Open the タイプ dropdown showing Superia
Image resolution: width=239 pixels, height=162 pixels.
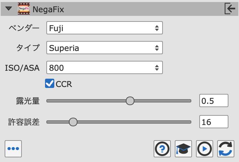point(104,48)
